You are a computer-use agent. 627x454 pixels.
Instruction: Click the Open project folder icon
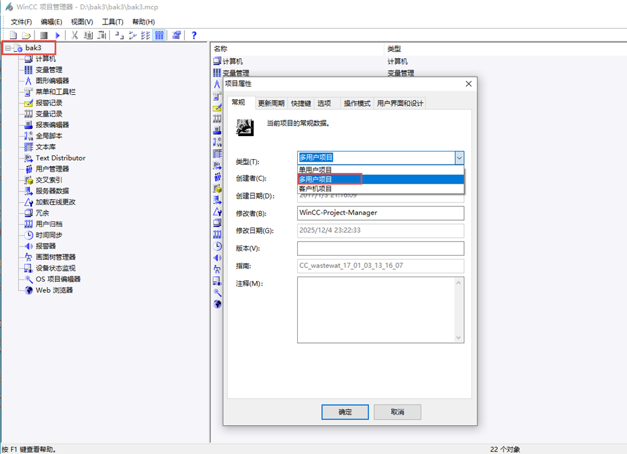pos(26,35)
